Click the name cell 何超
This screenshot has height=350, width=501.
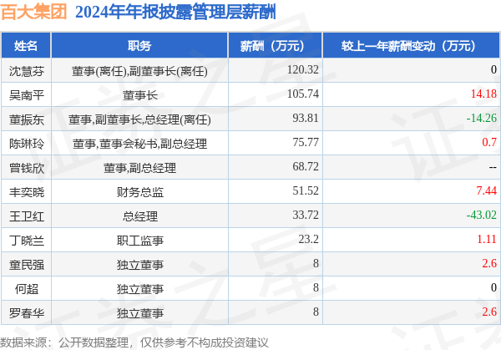[x=27, y=289]
